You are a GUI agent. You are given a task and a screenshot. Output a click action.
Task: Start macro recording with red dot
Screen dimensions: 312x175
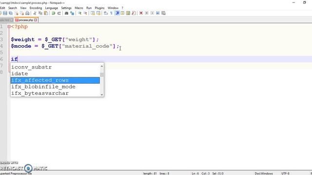[141, 13]
